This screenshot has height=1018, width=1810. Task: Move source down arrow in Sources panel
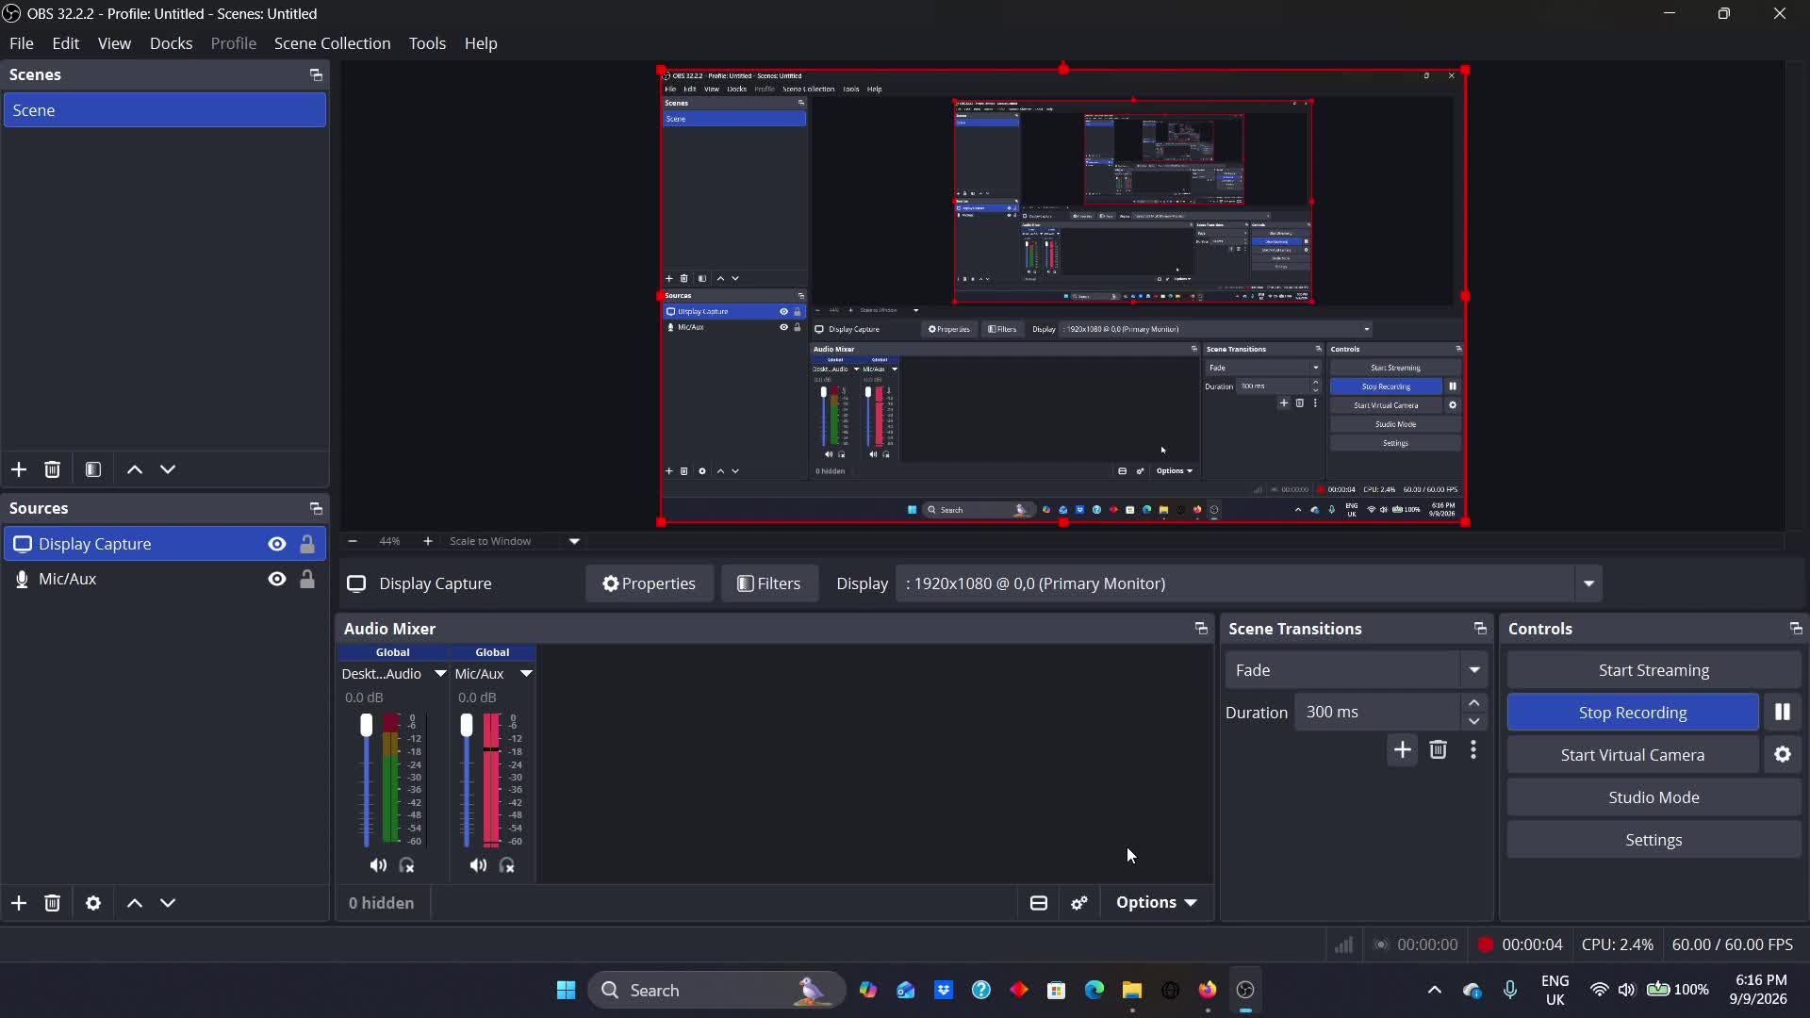click(x=168, y=903)
